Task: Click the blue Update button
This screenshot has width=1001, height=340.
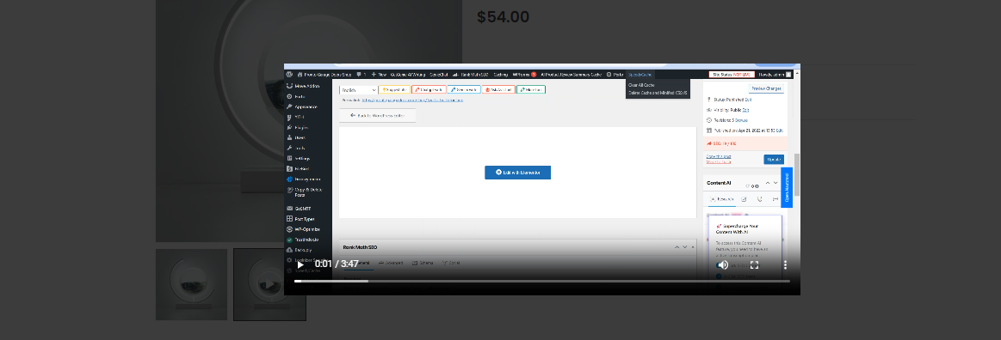Action: [x=774, y=159]
